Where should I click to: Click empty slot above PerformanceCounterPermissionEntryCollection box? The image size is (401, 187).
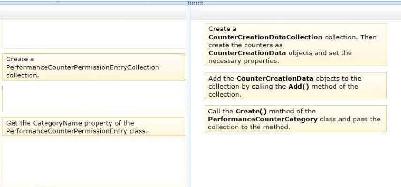point(94,35)
